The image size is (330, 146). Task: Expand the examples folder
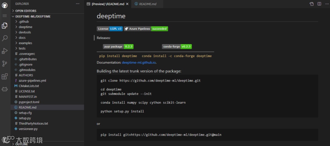47,43
